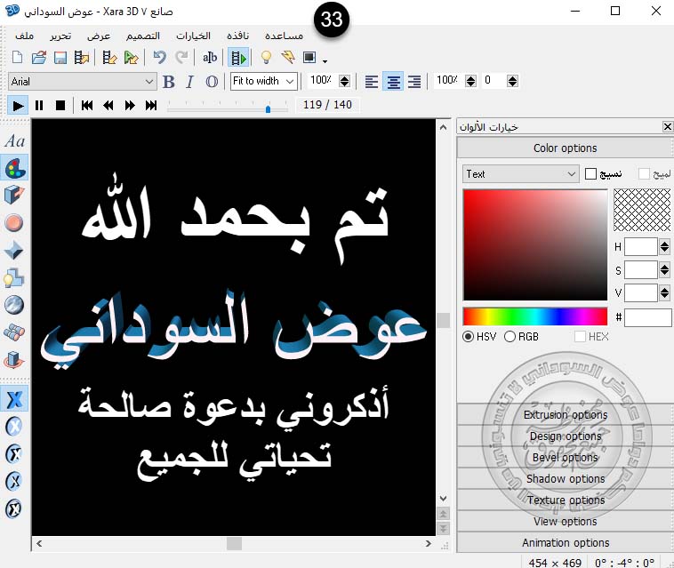
Task: Select the color palette tool in sidebar
Action: click(15, 167)
